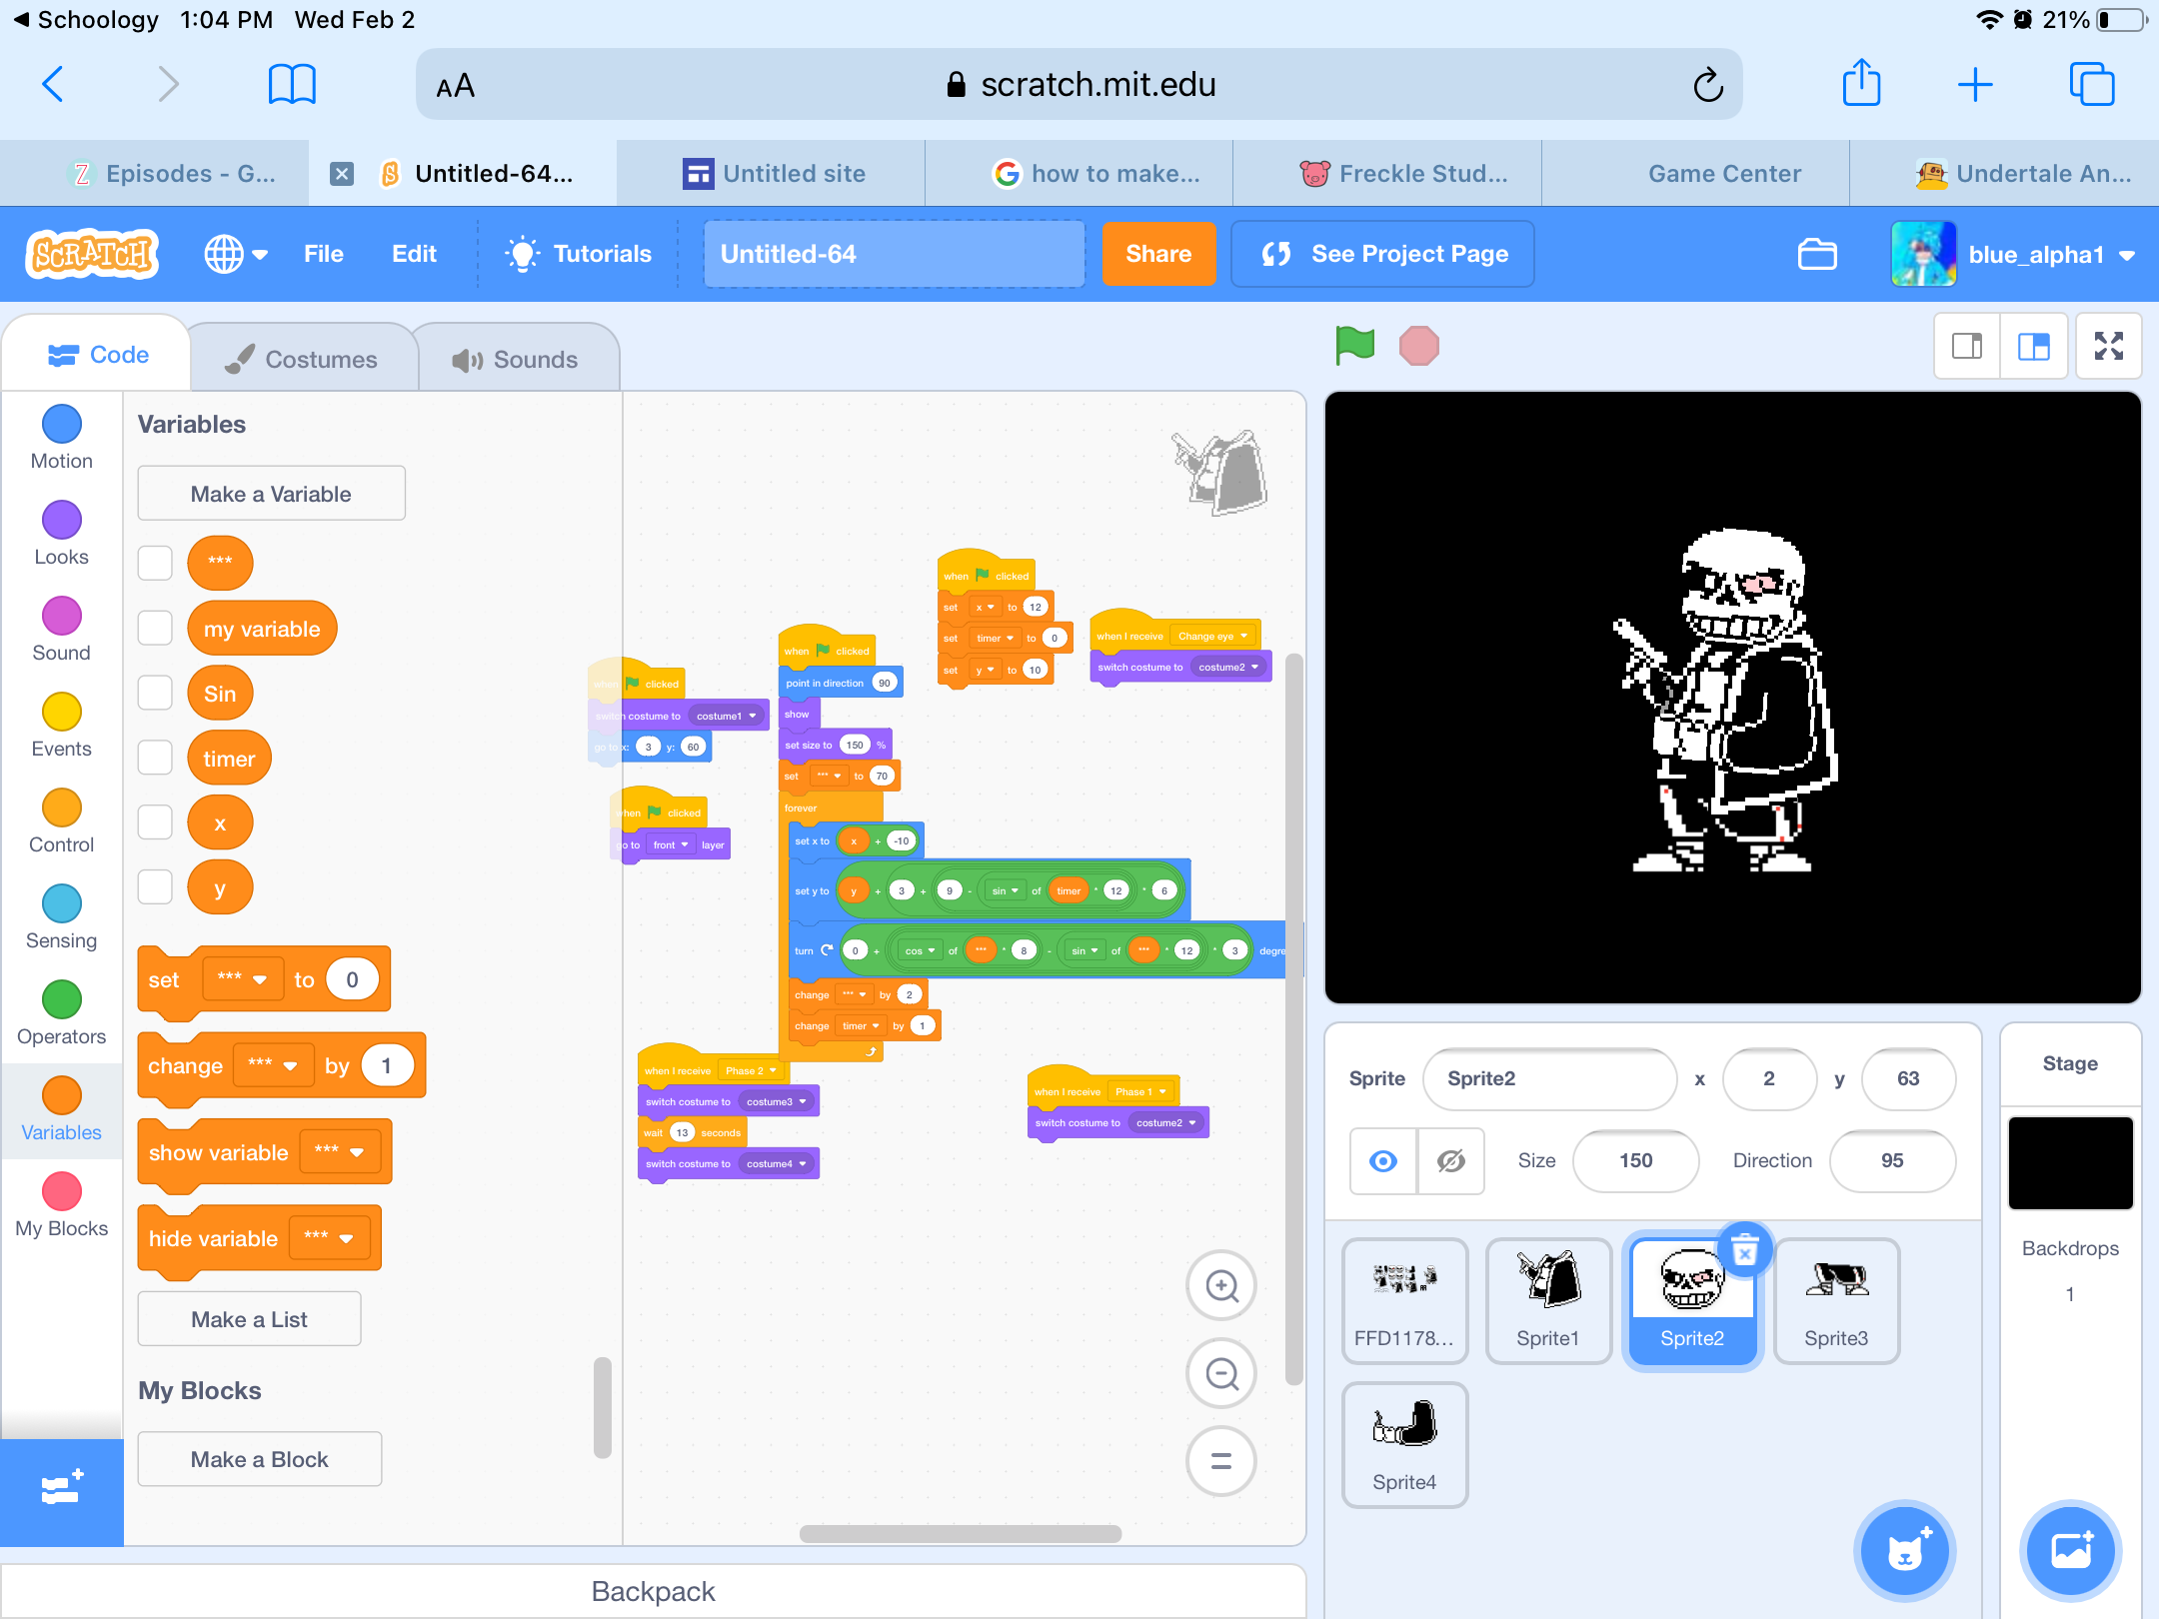The image size is (2159, 1619).
Task: Hide Sprite2 using the crossed-eye toggle
Action: 1450,1160
